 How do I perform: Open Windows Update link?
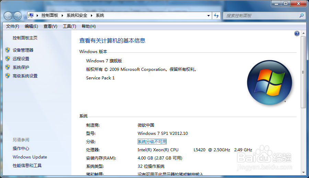pyautogui.click(x=30, y=157)
